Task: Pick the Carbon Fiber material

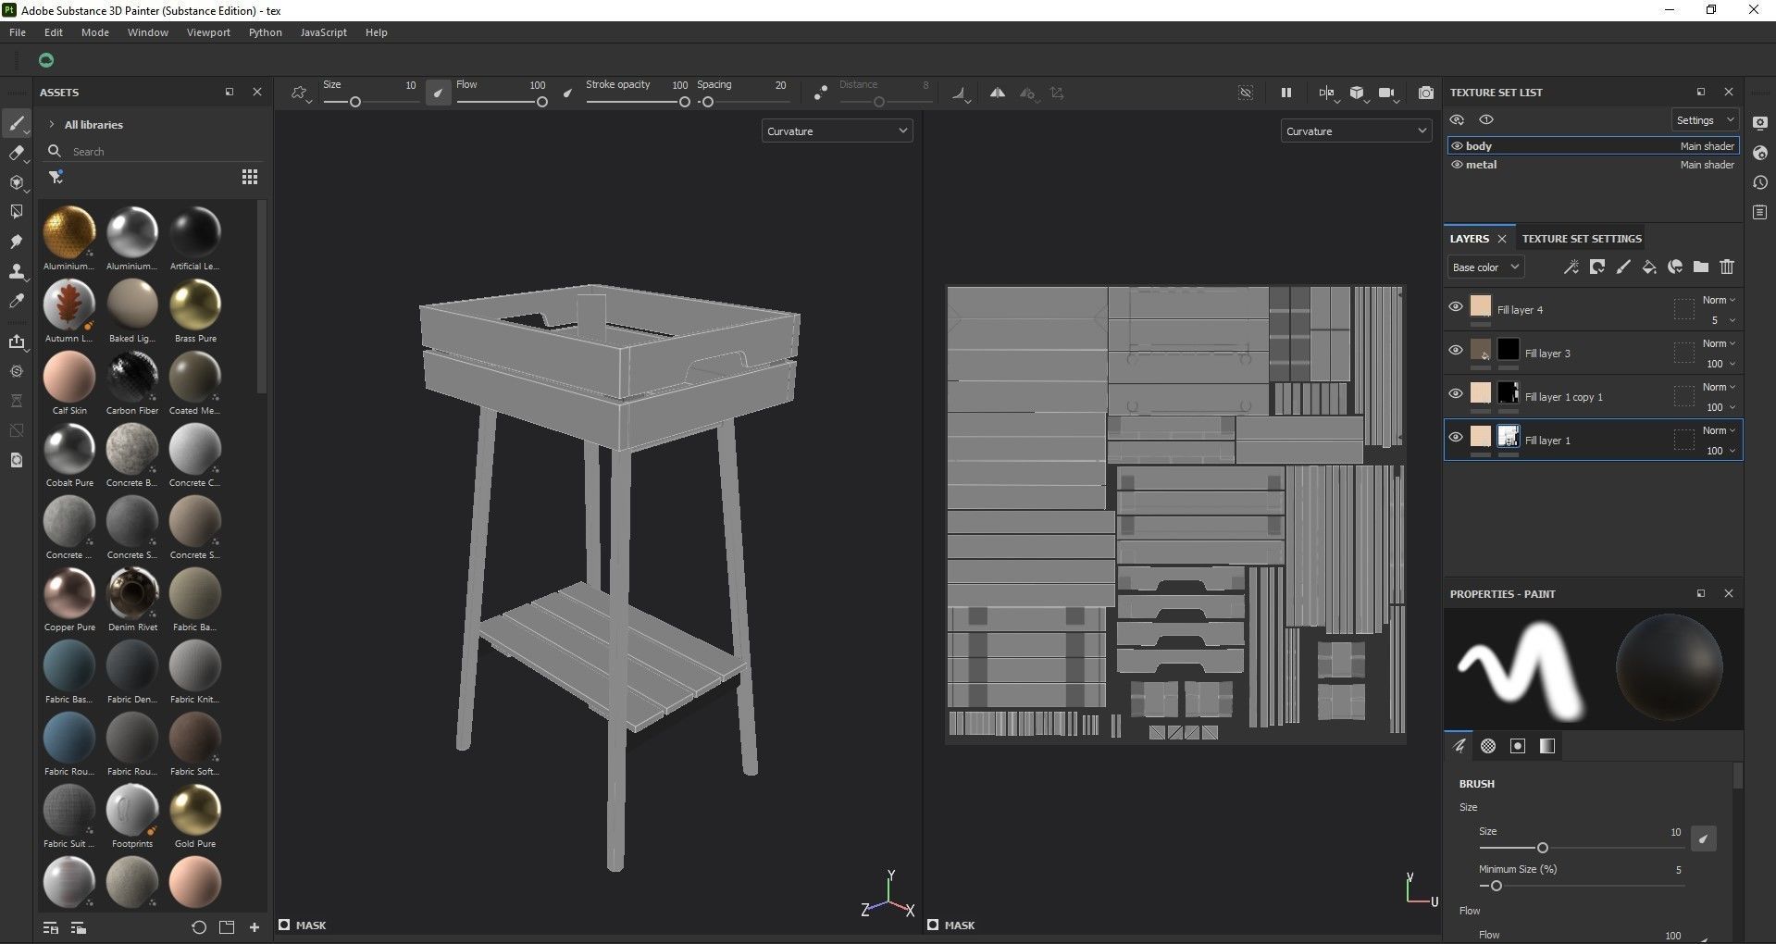Action: [x=132, y=383]
